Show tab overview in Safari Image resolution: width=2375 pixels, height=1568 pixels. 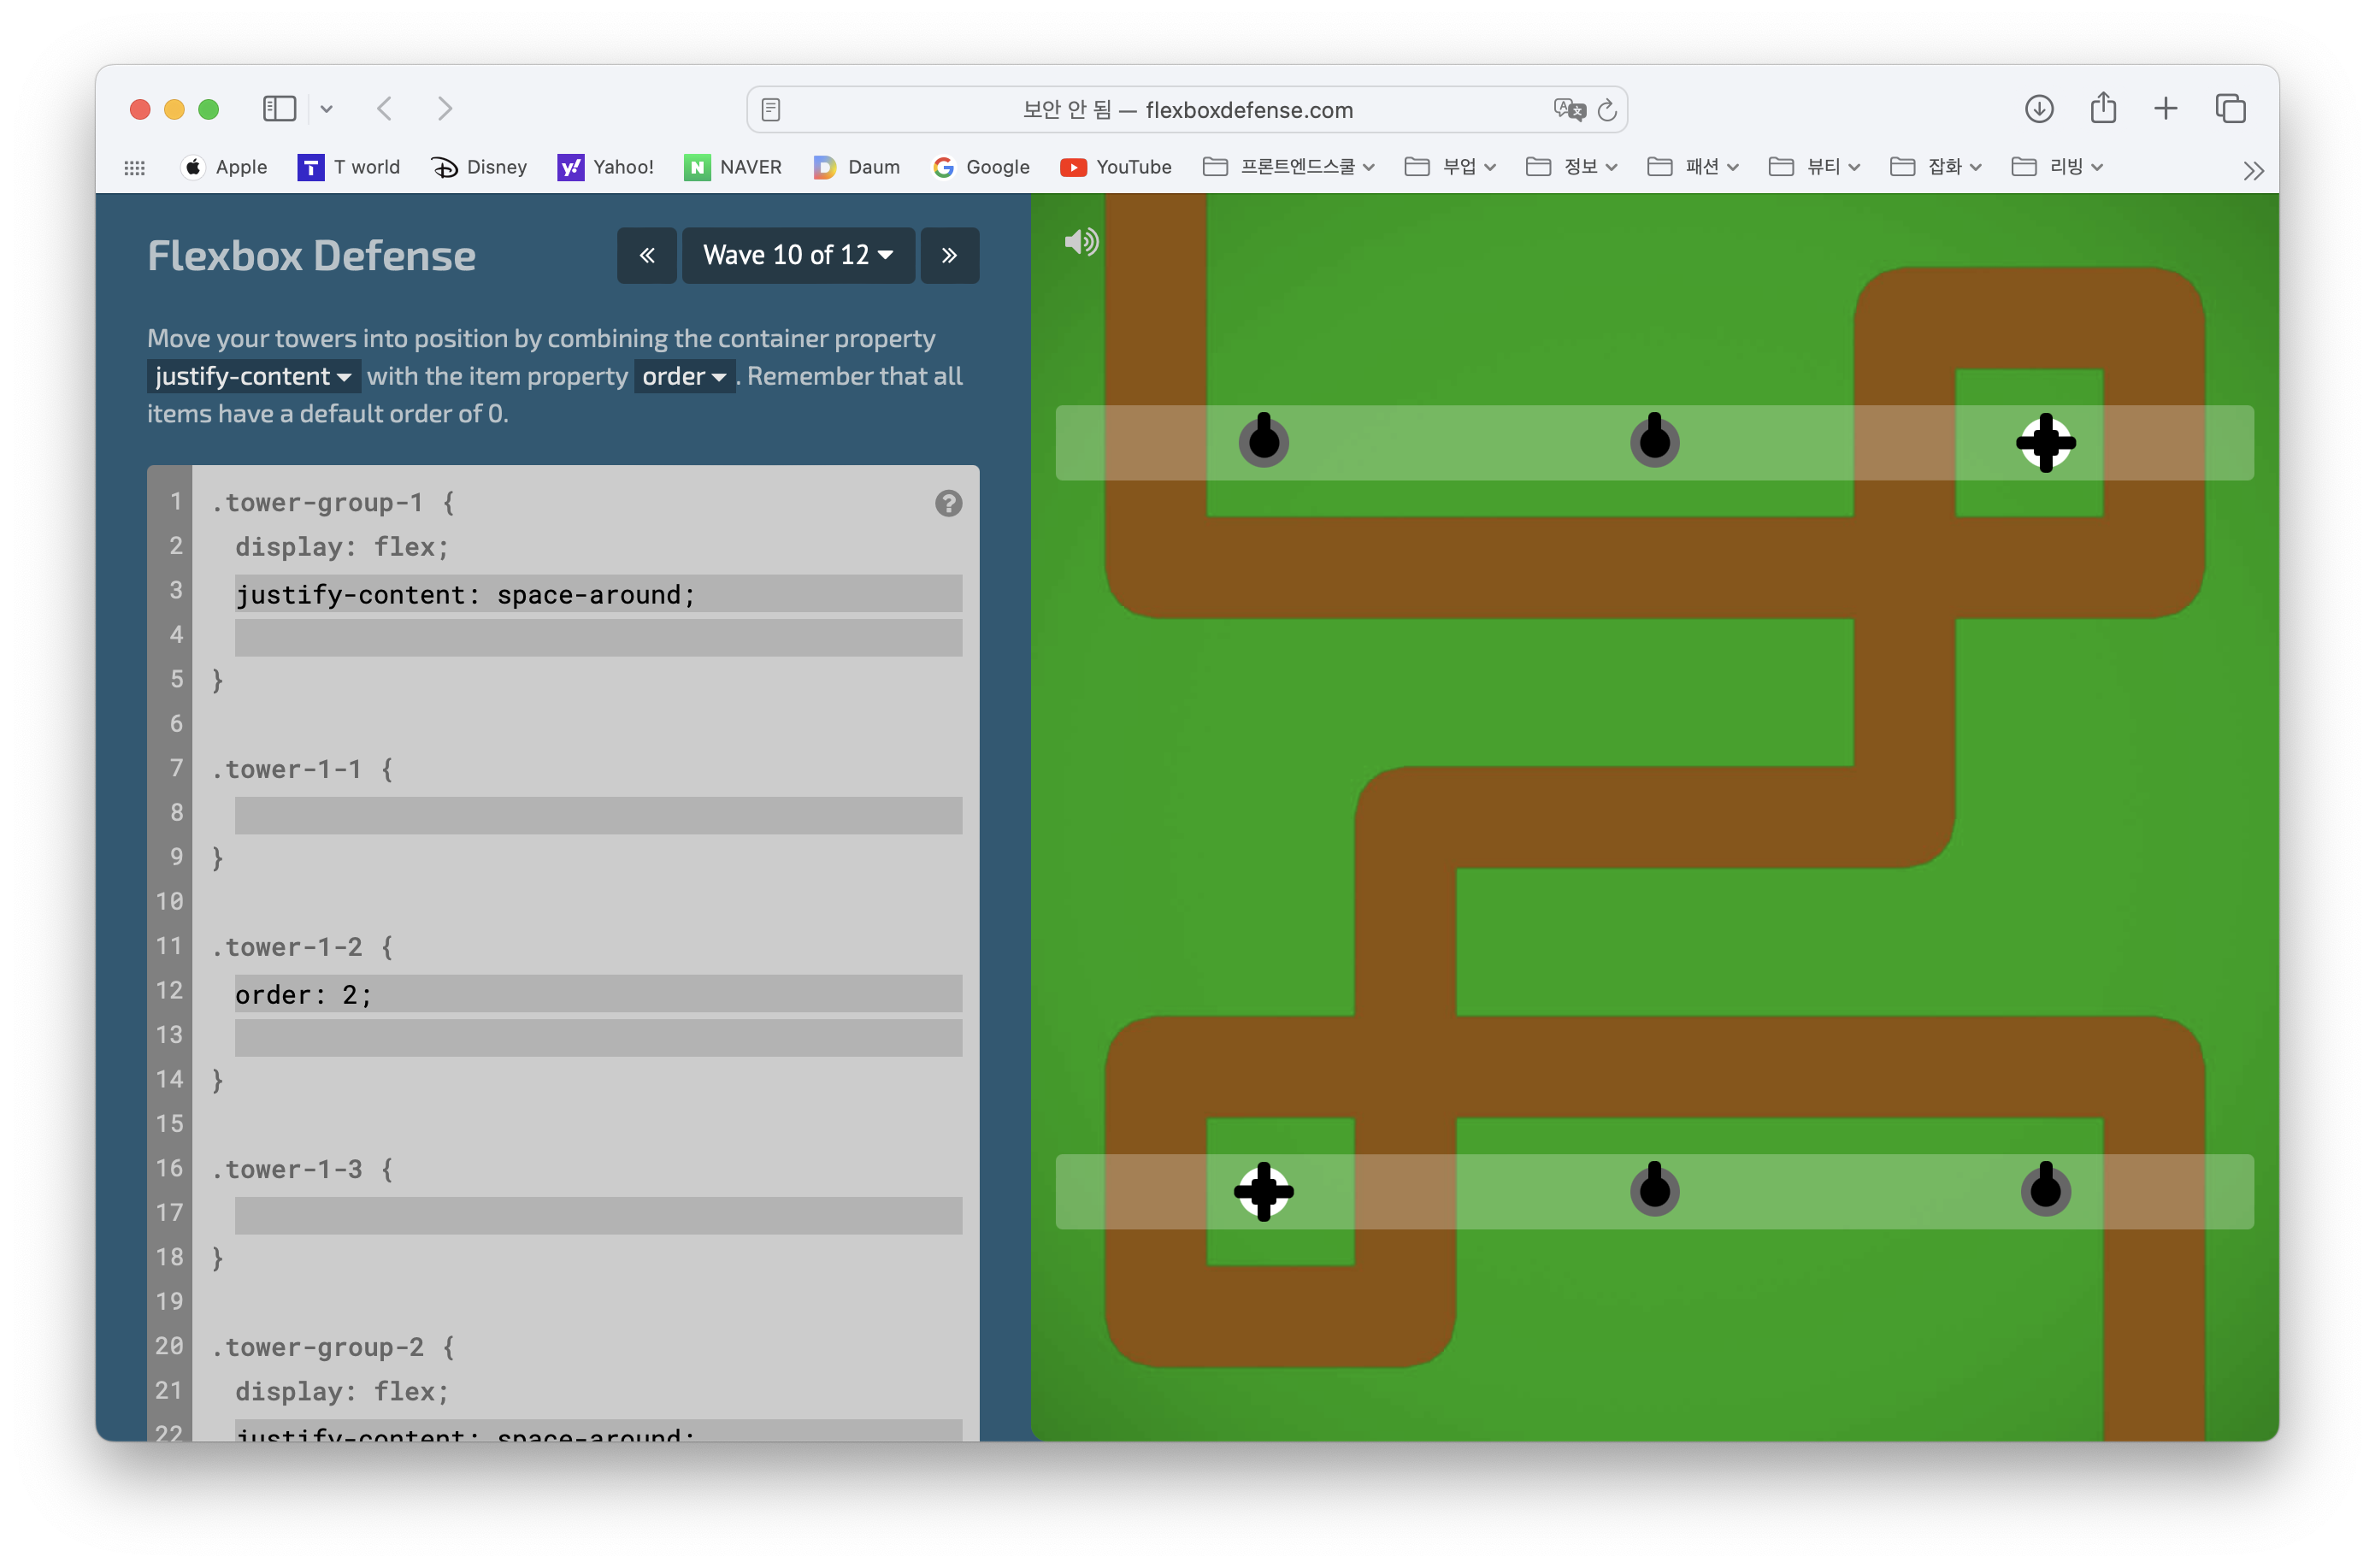point(2230,109)
